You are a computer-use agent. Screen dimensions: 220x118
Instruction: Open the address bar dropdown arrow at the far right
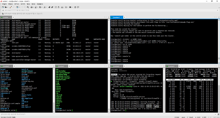coord(218,10)
